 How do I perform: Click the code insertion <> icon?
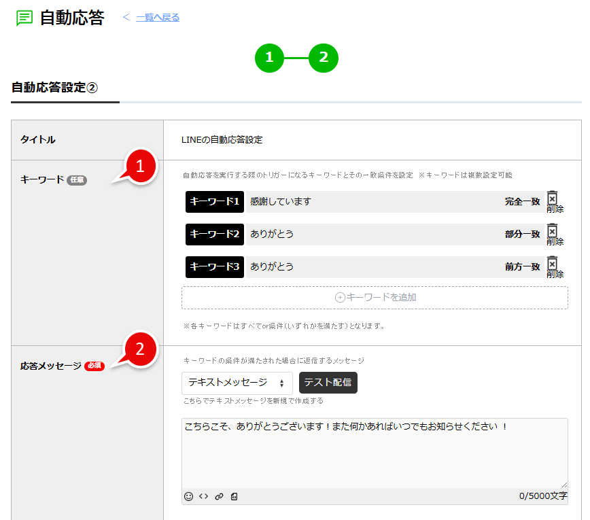[203, 496]
